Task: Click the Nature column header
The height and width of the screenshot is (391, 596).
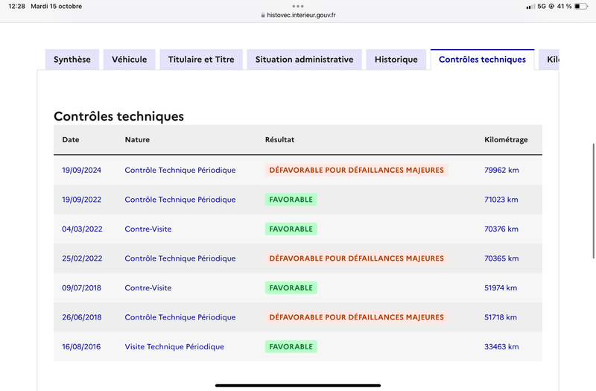Action: pos(137,139)
